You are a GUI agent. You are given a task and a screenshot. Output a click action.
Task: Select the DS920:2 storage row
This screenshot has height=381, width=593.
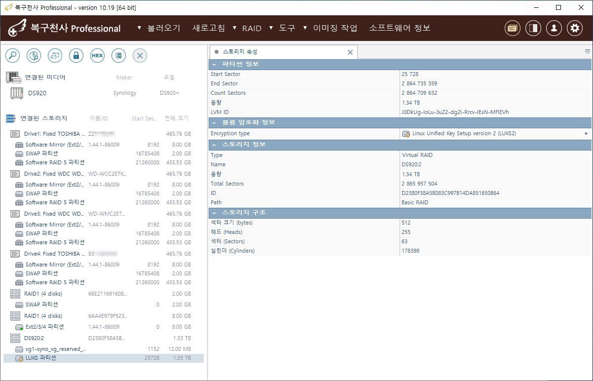pos(104,338)
